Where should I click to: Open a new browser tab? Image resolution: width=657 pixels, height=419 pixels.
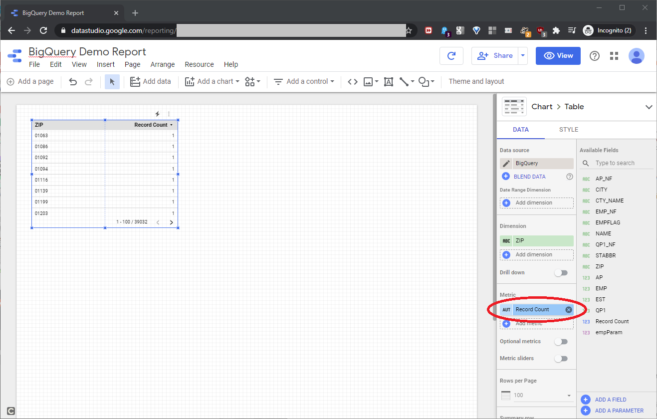tap(135, 13)
